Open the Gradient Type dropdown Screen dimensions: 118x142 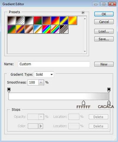point(44,74)
